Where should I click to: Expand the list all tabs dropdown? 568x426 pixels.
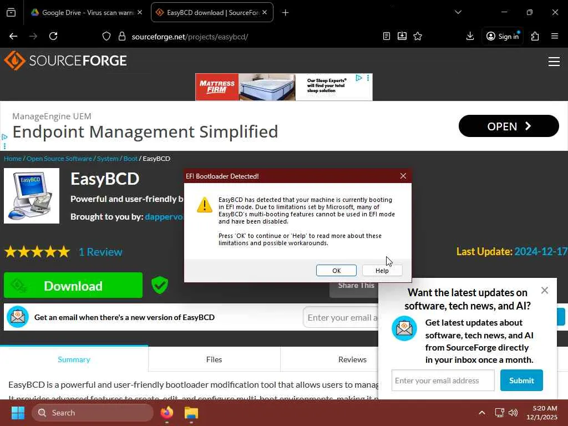click(x=458, y=12)
